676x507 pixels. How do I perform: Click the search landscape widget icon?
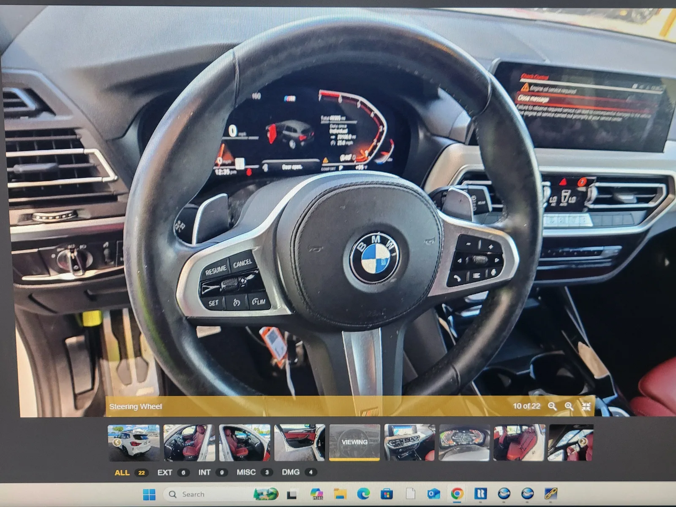266,494
